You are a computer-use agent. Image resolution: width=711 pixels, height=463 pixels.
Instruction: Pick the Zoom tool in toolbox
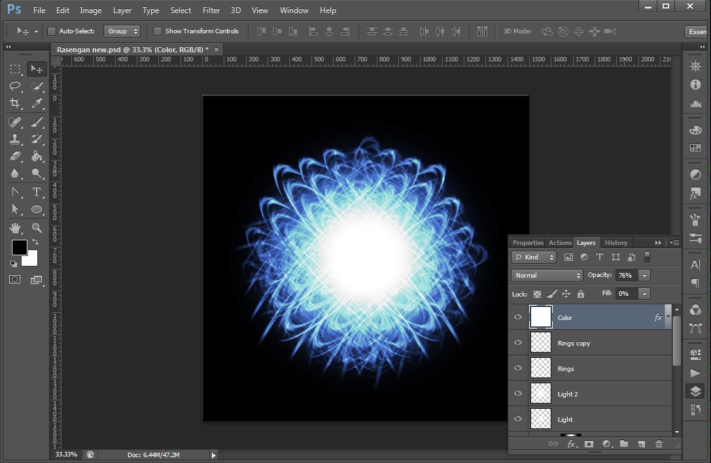pyautogui.click(x=37, y=228)
